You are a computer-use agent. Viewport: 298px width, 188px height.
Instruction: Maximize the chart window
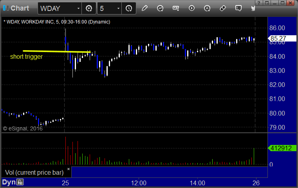pos(282,3)
